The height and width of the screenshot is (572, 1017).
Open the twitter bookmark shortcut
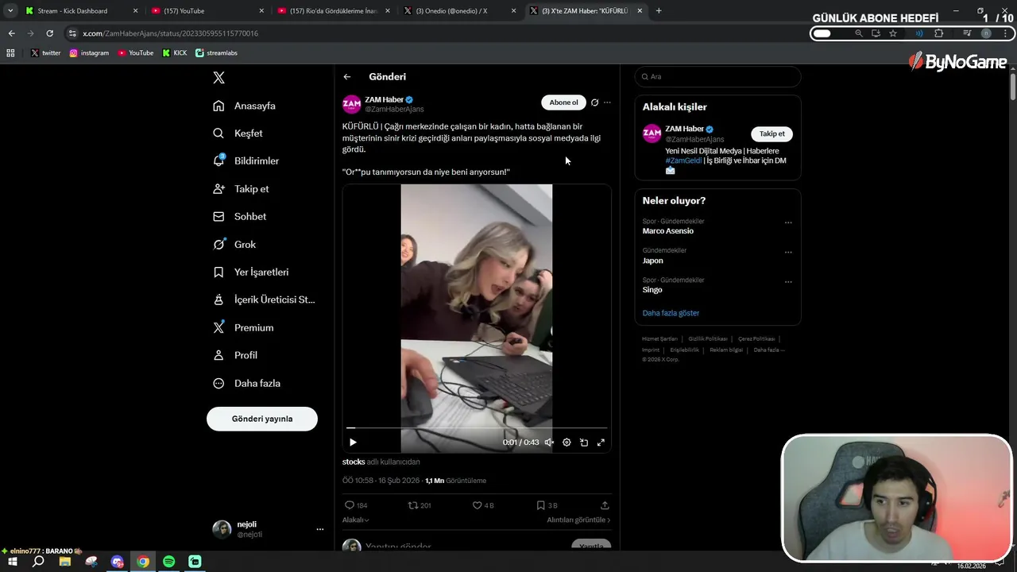coord(45,53)
